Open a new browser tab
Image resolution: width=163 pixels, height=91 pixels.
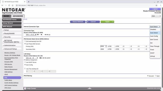29,2
